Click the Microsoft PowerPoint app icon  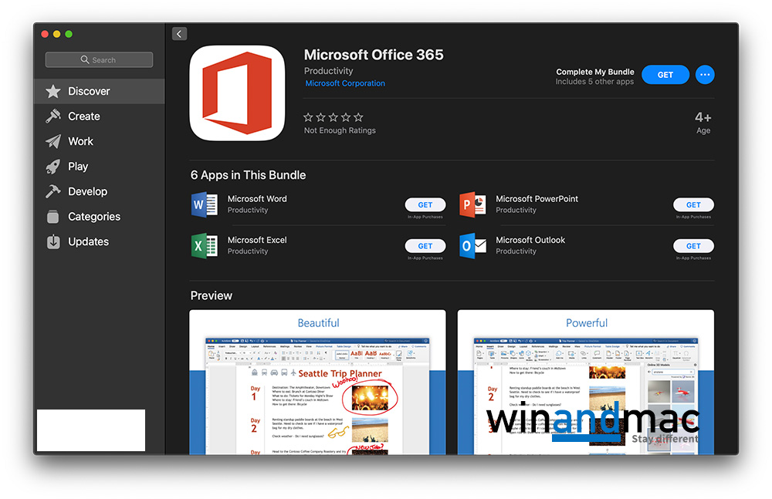(x=473, y=205)
